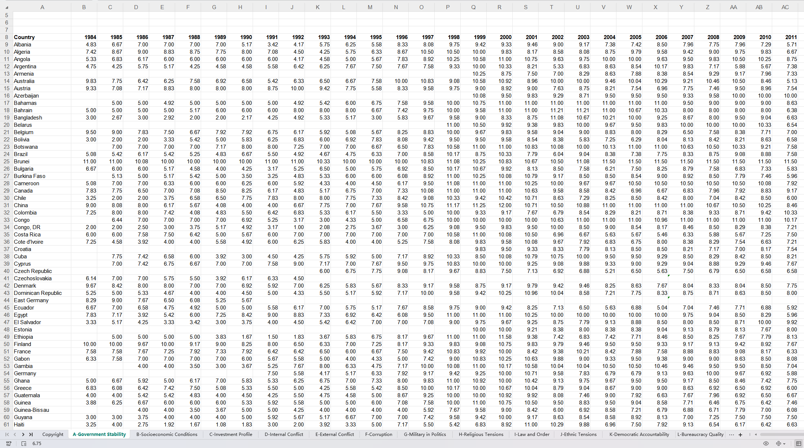Open the reading mode dropdown arrow

(x=784, y=444)
